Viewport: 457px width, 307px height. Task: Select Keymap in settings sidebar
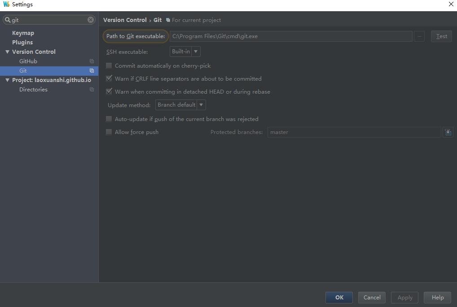click(23, 33)
